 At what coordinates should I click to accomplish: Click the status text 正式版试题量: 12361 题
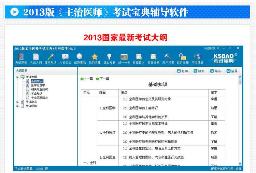pos(31,169)
